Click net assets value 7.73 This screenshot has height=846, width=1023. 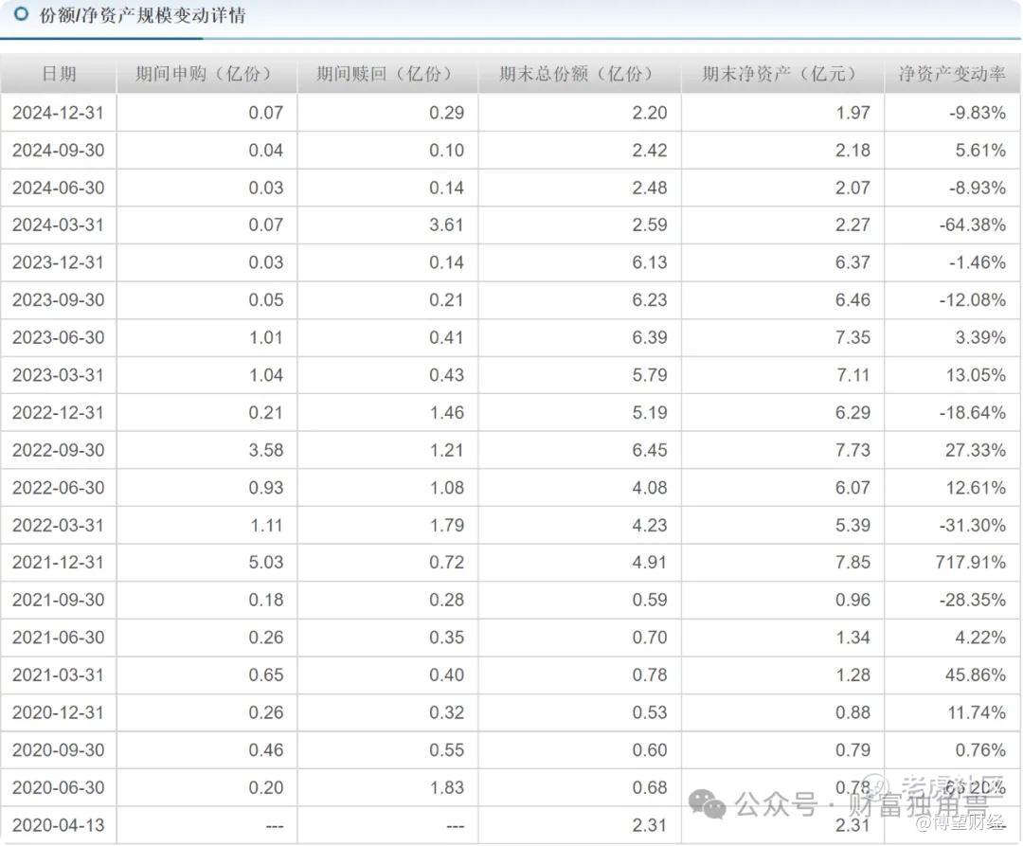click(852, 450)
